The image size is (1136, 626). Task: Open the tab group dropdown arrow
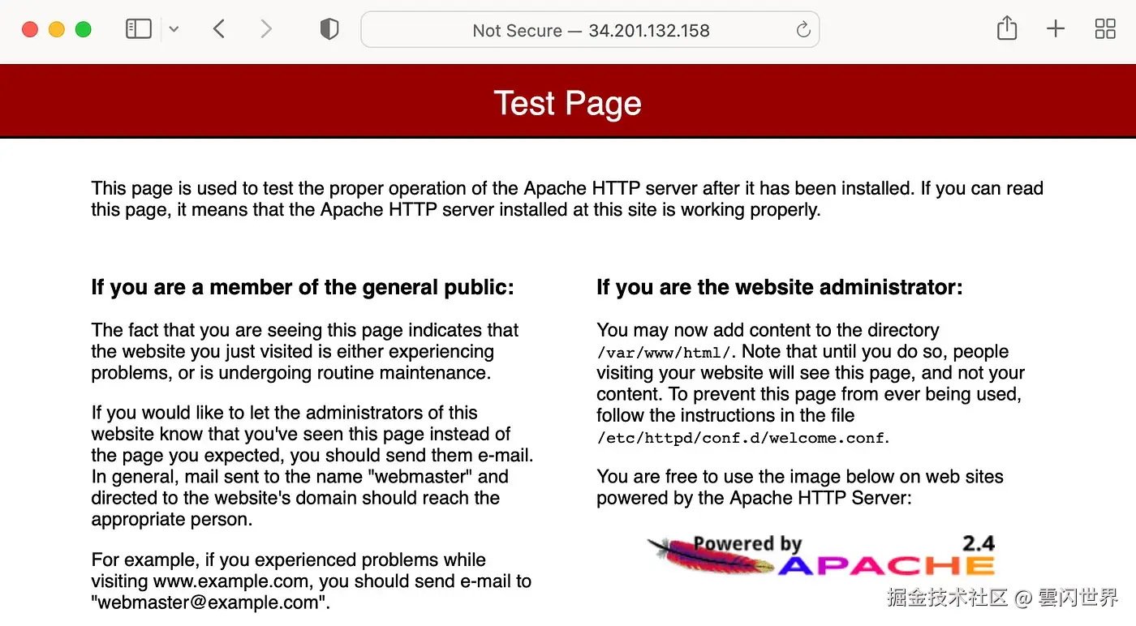[x=174, y=30]
